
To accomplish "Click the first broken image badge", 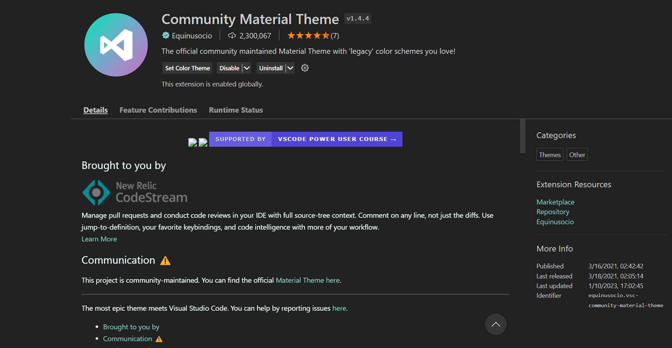I will pos(193,142).
